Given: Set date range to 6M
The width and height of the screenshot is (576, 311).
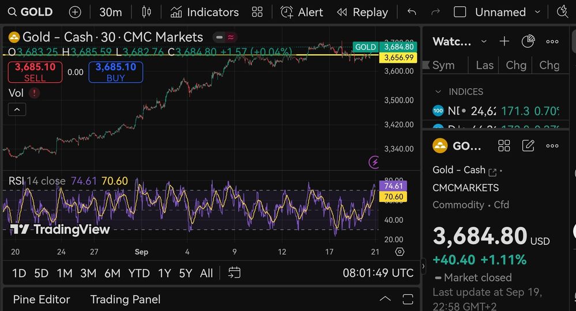Looking at the screenshot, I should pos(112,273).
